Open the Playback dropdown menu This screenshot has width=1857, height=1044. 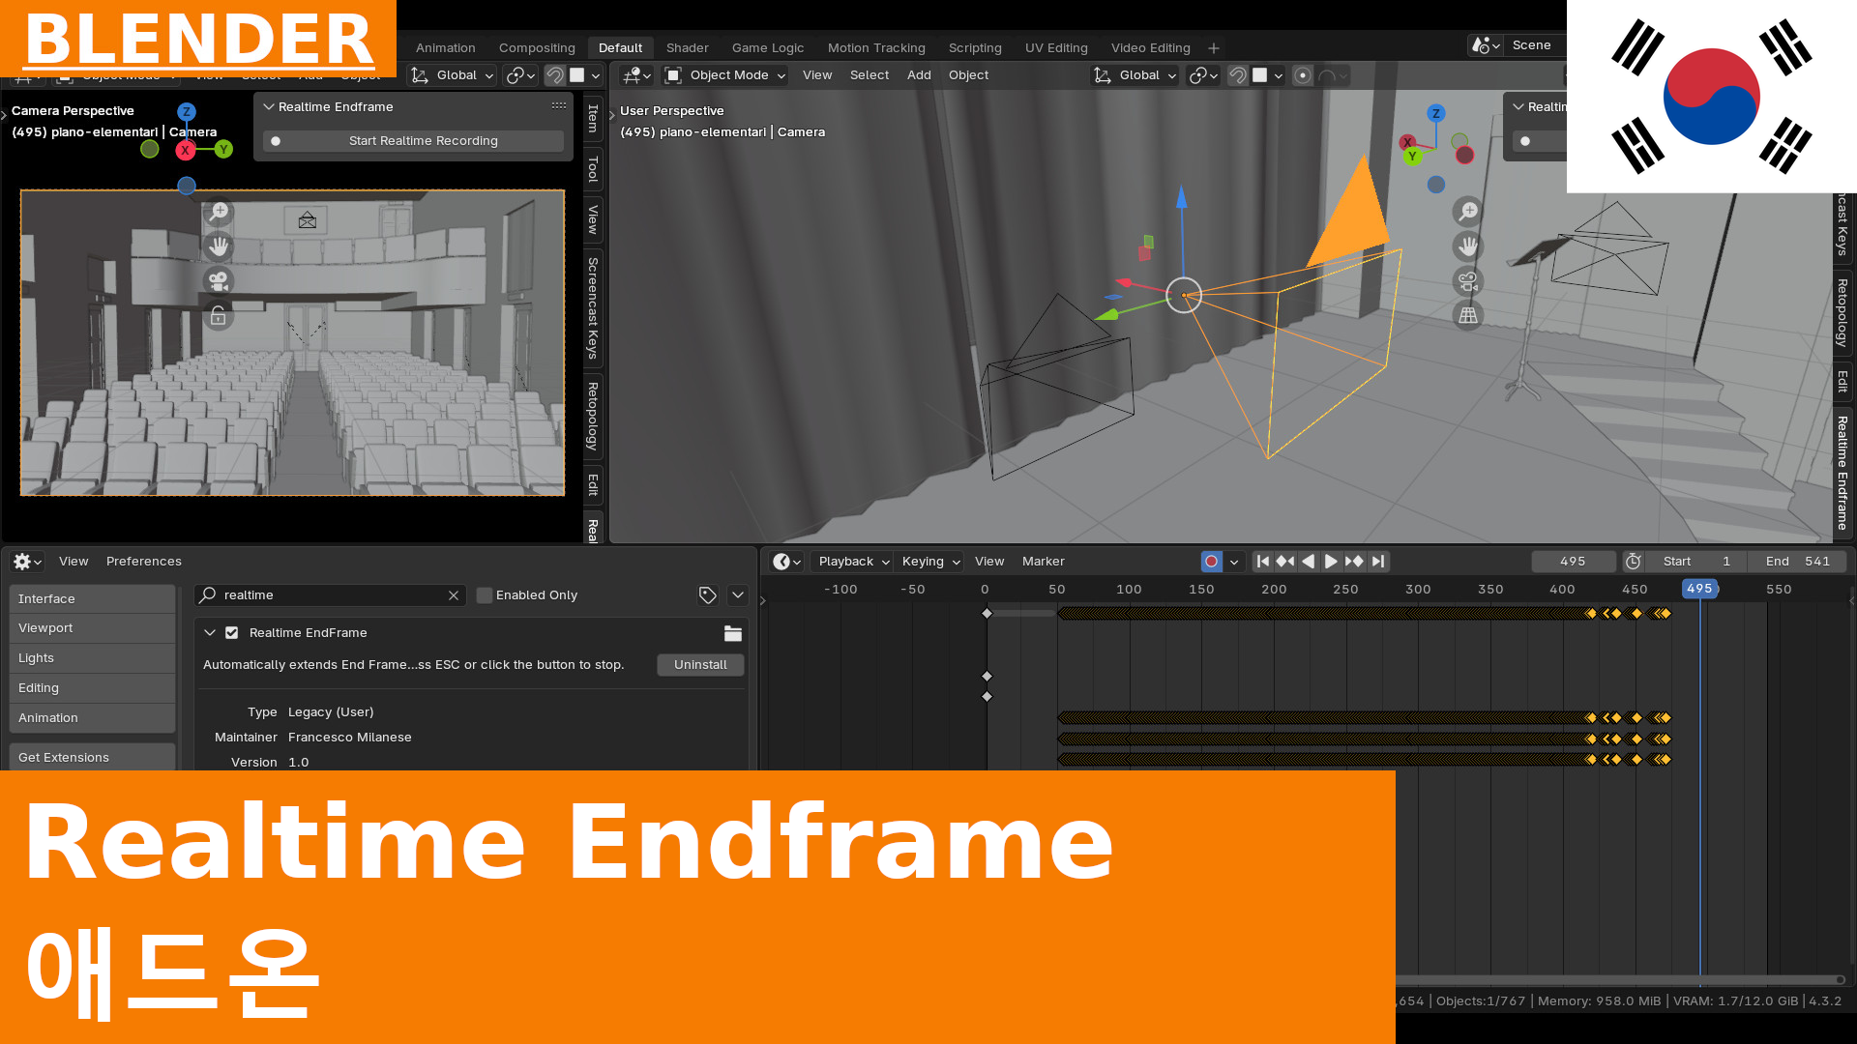point(852,562)
